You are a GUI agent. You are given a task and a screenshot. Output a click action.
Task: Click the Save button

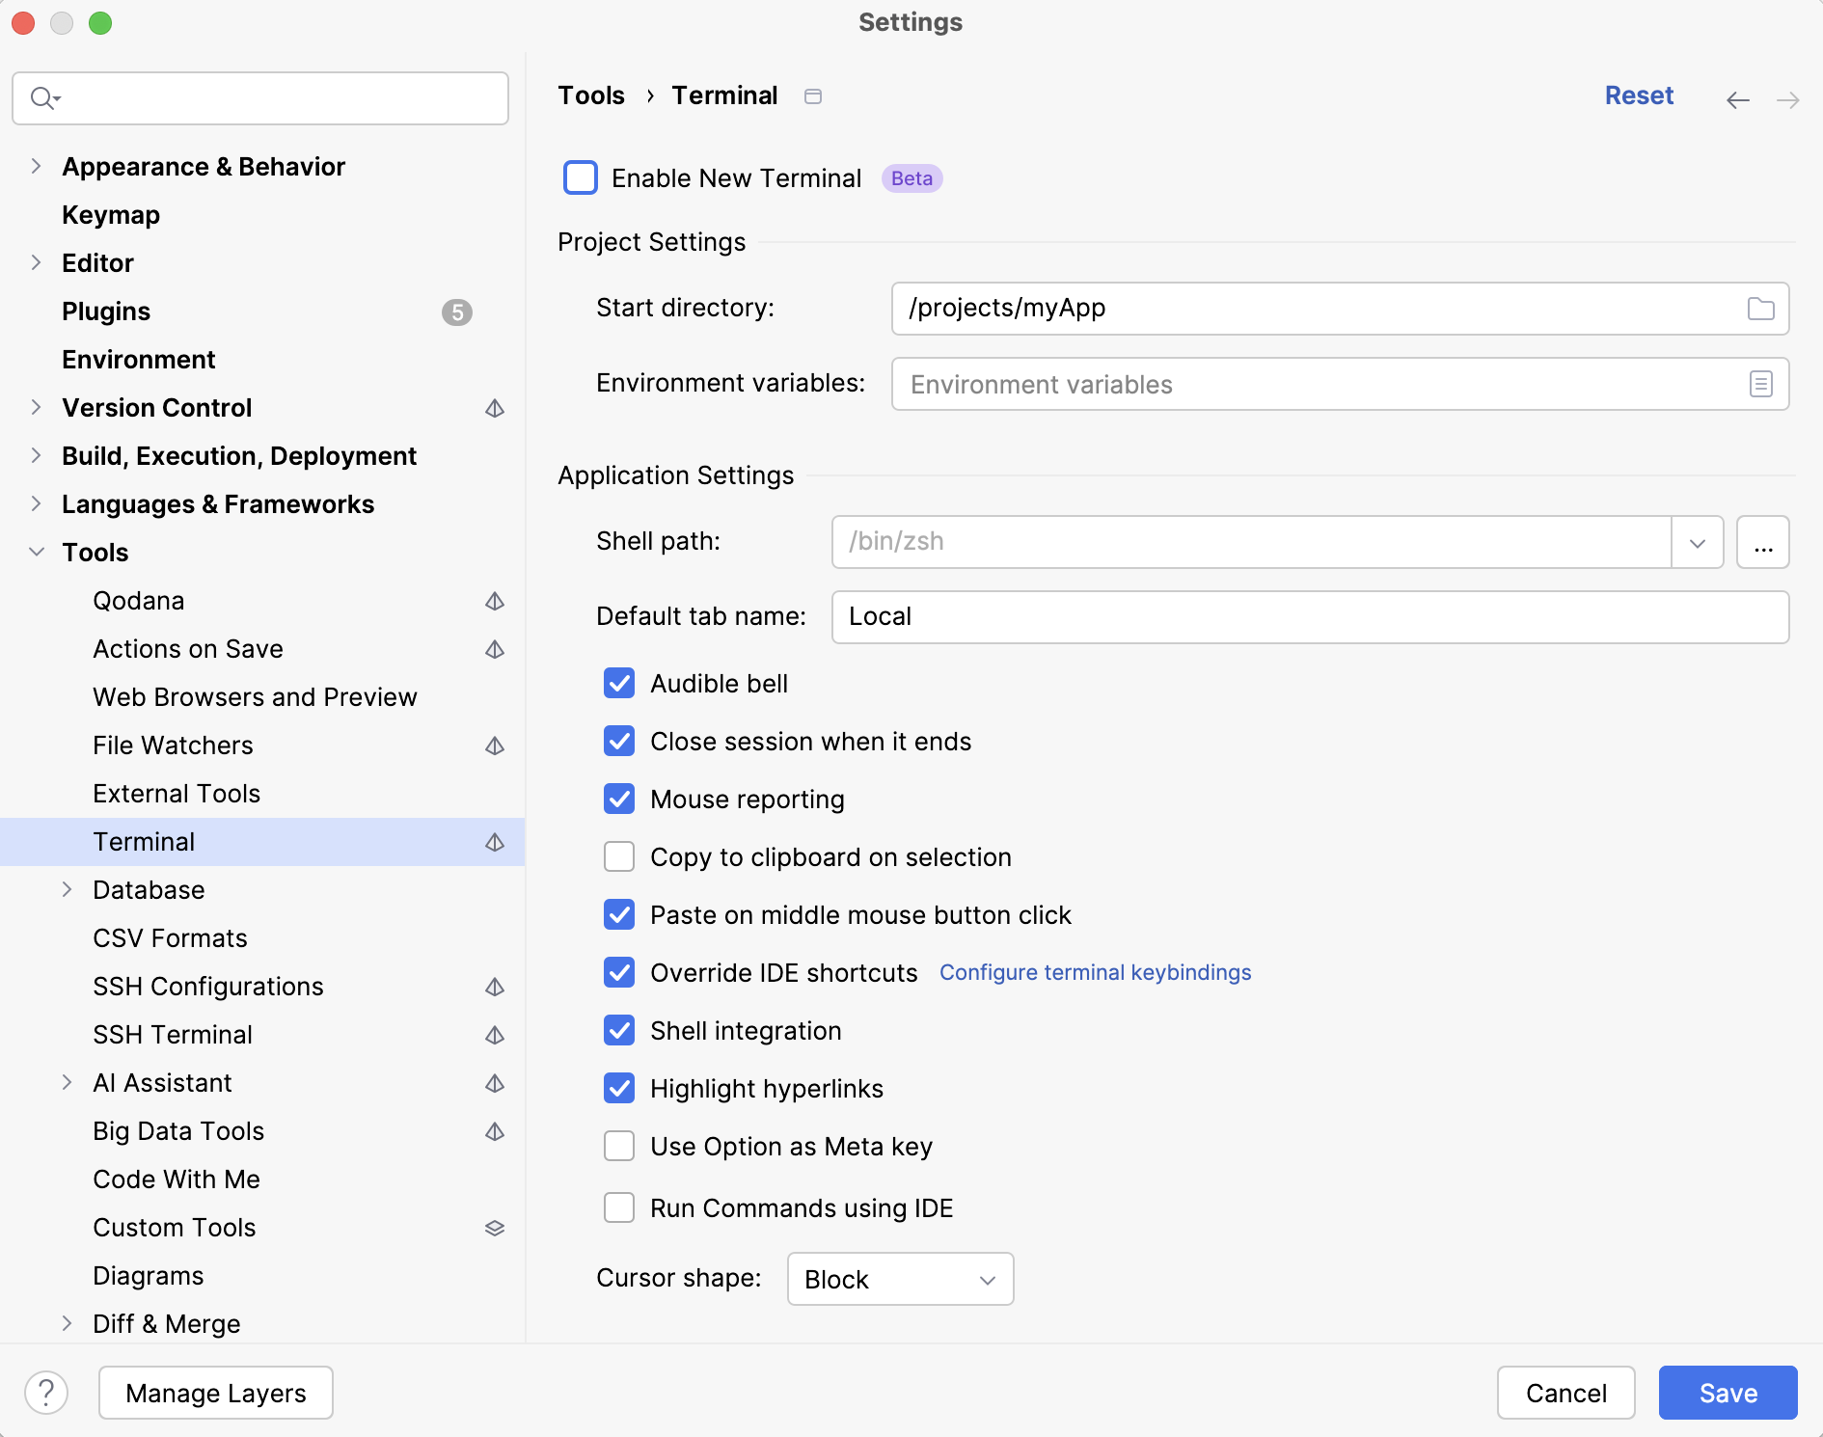click(1728, 1393)
